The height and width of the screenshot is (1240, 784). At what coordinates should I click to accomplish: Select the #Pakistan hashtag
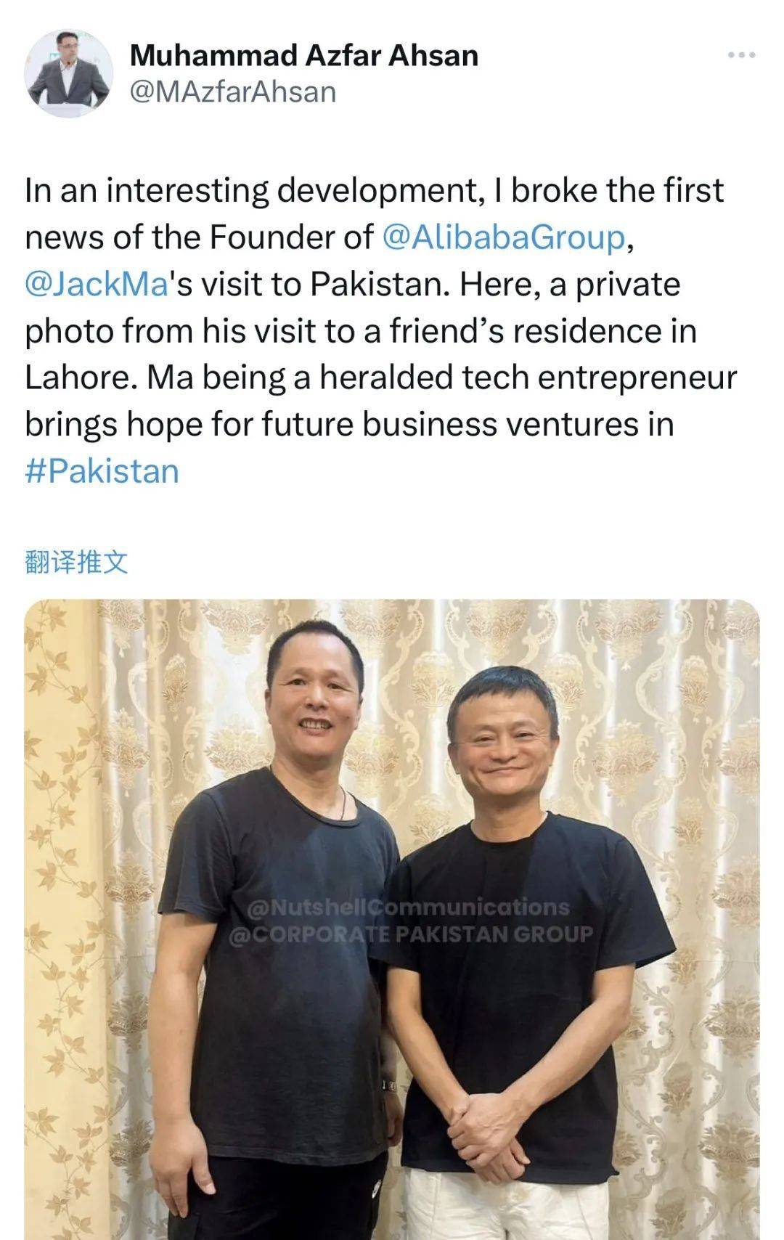point(102,471)
